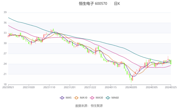Select the 日K chart type label
The width and height of the screenshot is (178, 108).
coord(117,4)
